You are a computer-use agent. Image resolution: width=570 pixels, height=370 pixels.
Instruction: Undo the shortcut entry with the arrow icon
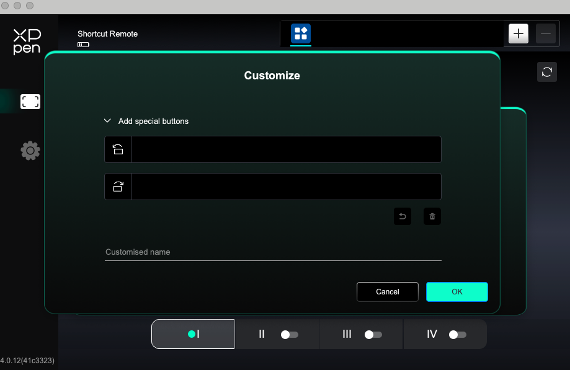click(403, 216)
